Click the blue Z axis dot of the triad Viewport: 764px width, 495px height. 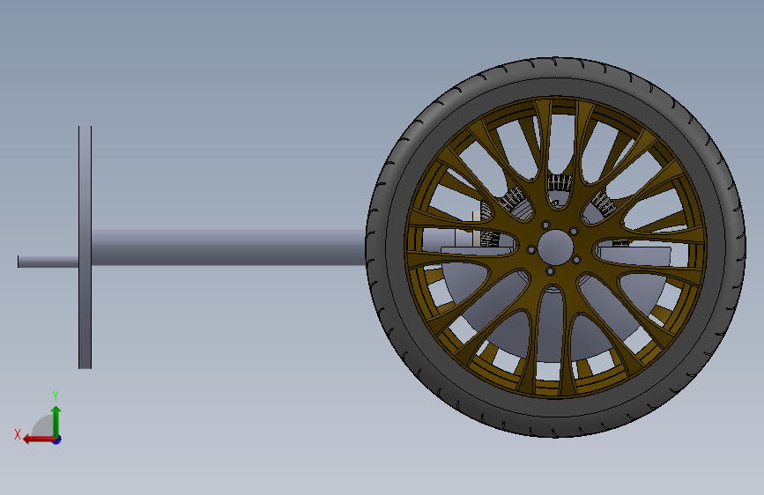[x=57, y=440]
